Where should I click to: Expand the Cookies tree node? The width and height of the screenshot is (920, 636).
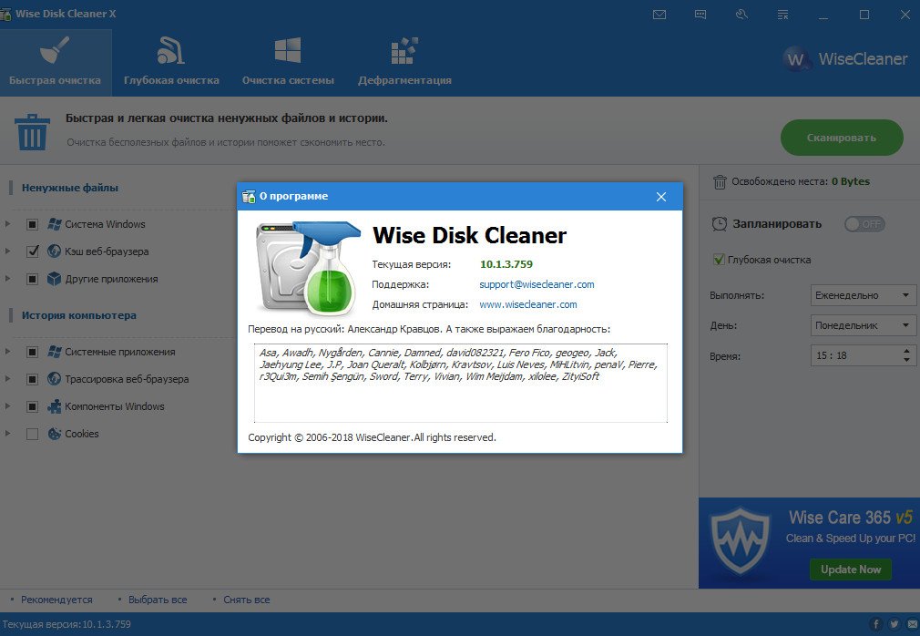[x=7, y=434]
